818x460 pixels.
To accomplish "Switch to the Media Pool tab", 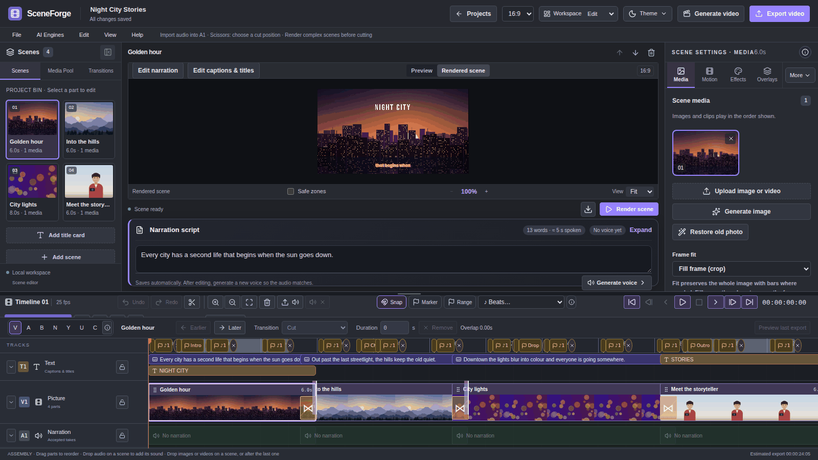I will [60, 71].
